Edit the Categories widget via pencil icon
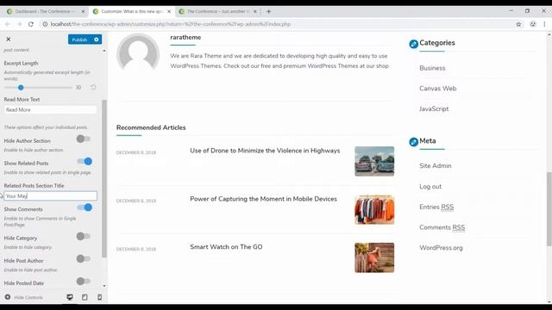Image resolution: width=552 pixels, height=310 pixels. pyautogui.click(x=414, y=44)
